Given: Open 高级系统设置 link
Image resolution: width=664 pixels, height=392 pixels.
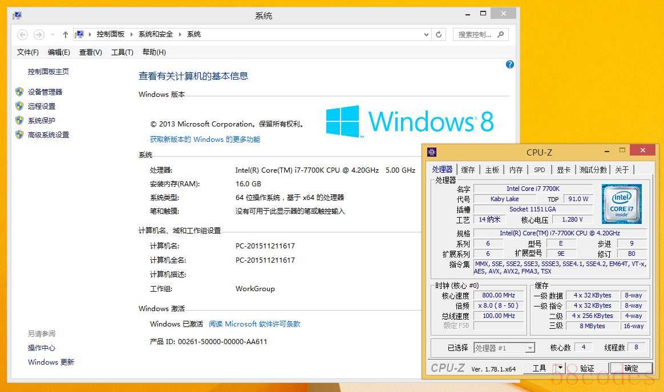Looking at the screenshot, I should click(x=48, y=135).
